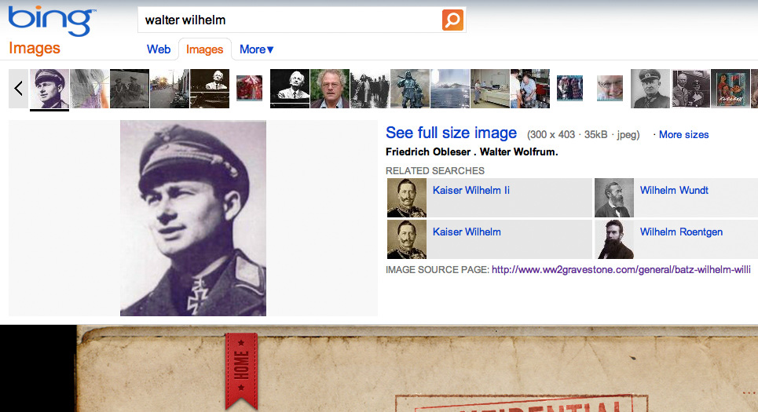Open the Wilhelm Roentgen related search
This screenshot has height=412, width=758.
[681, 232]
